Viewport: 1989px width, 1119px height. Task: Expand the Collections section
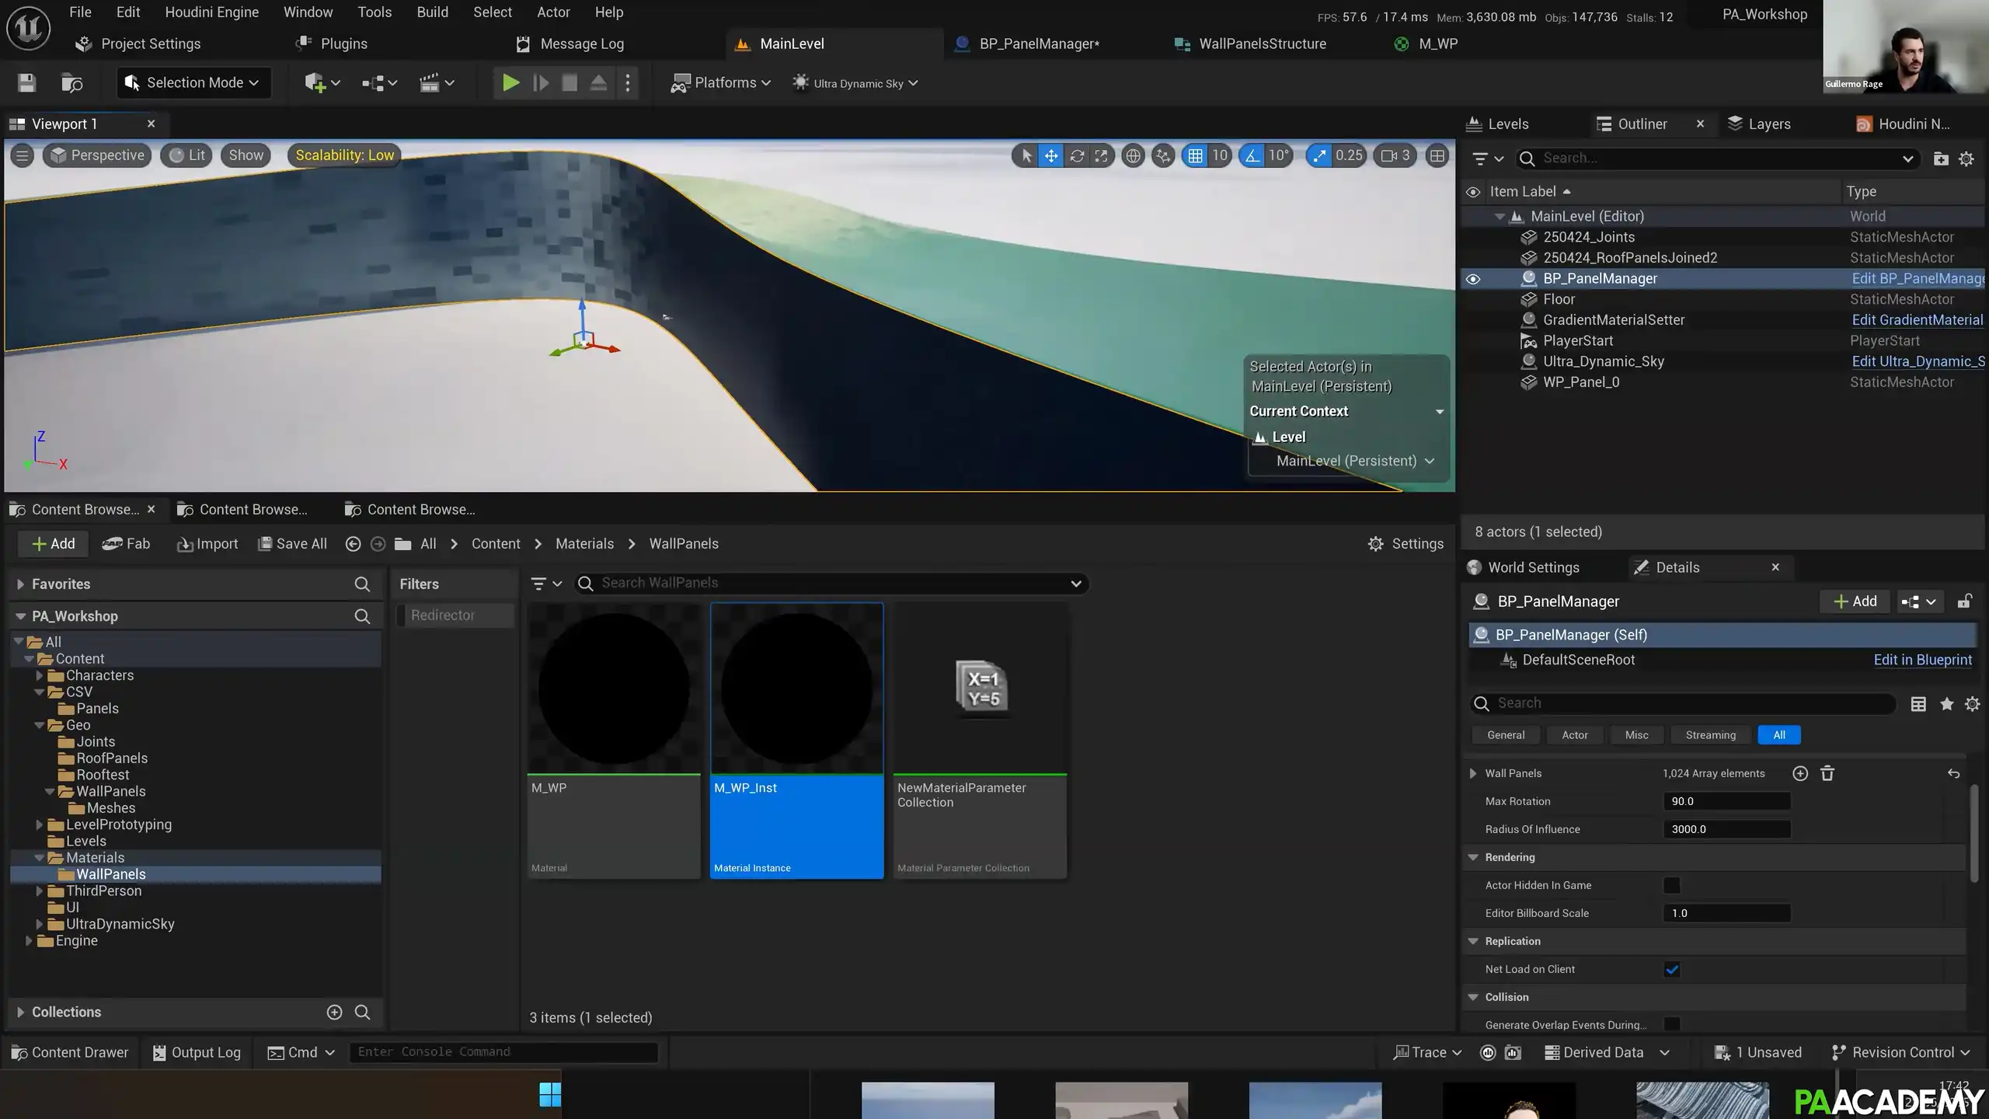pyautogui.click(x=20, y=1013)
